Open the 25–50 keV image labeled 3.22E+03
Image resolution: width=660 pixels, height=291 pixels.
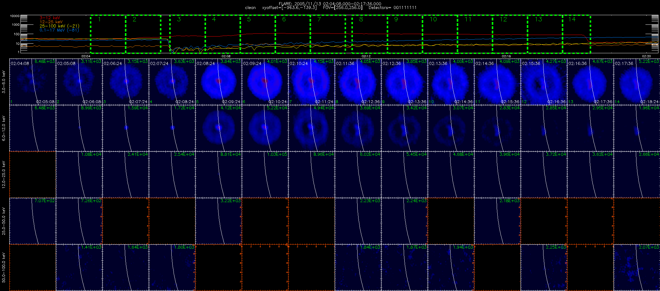click(218, 221)
